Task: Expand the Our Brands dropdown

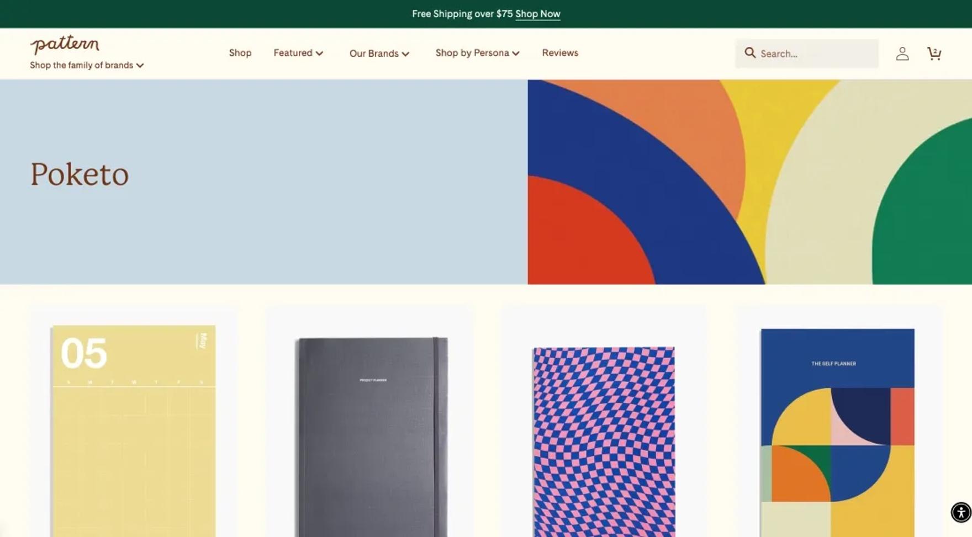Action: (379, 54)
